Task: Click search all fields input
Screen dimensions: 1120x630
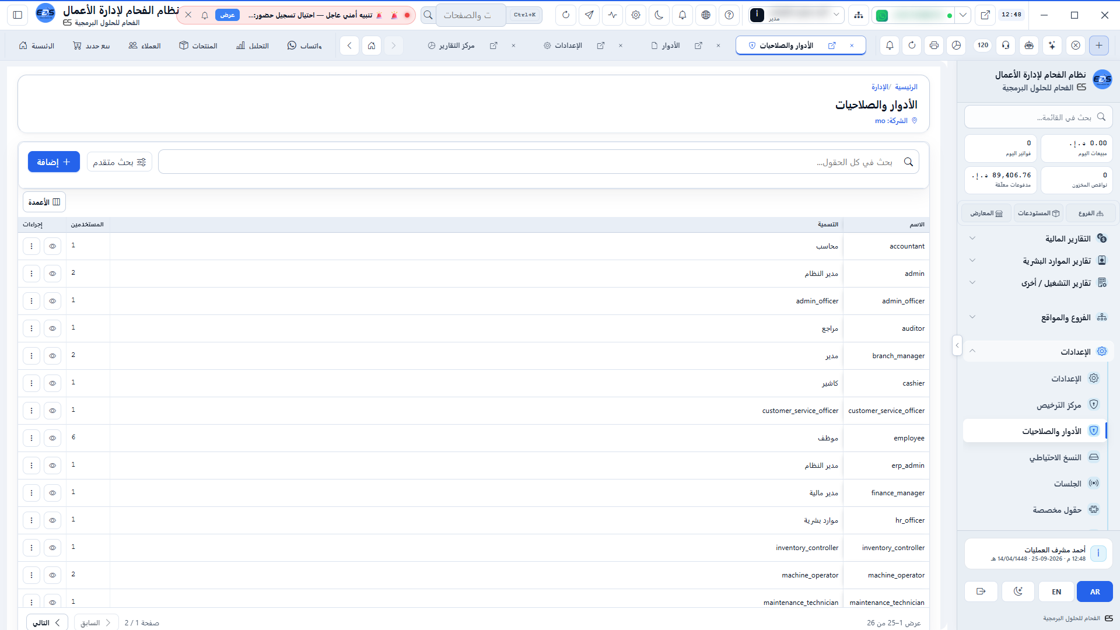Action: (538, 162)
